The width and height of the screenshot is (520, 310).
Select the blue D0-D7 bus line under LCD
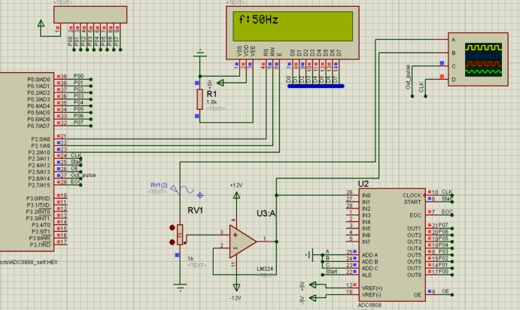(316, 87)
